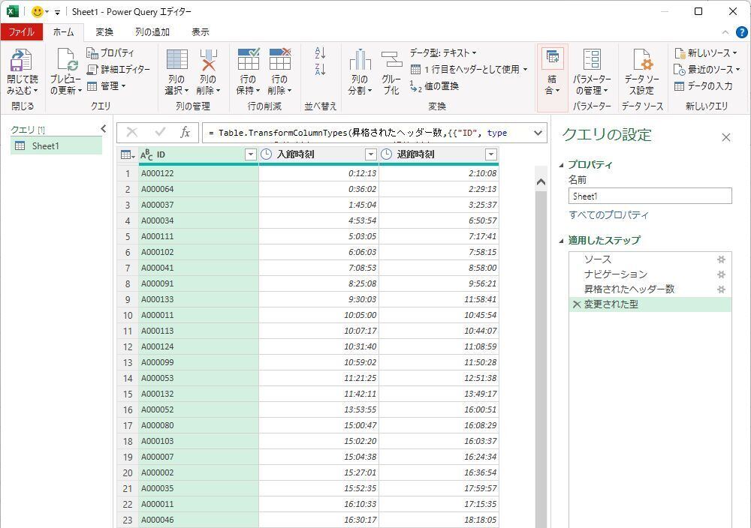Open Advanced Editor (詳細エディター)
751x528 pixels.
[x=119, y=69]
